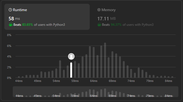Click the 58 ms runtime value

(14, 18)
